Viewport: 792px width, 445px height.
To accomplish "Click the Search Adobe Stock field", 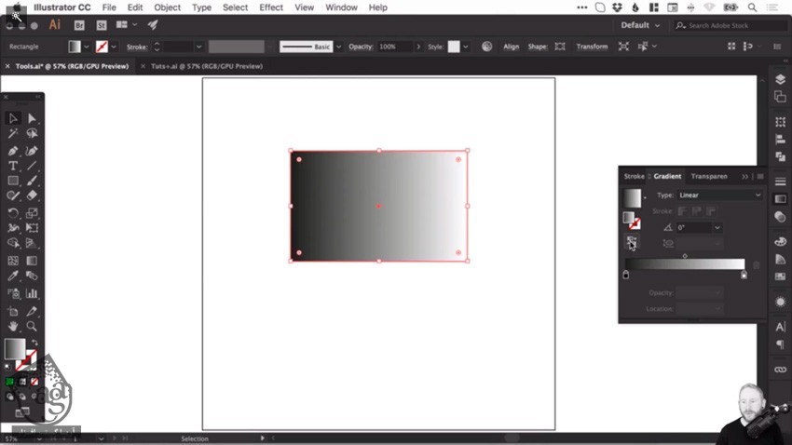I will [729, 25].
